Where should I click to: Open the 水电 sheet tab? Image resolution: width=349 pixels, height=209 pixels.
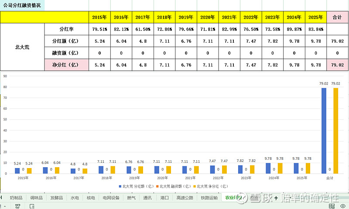point(75,198)
